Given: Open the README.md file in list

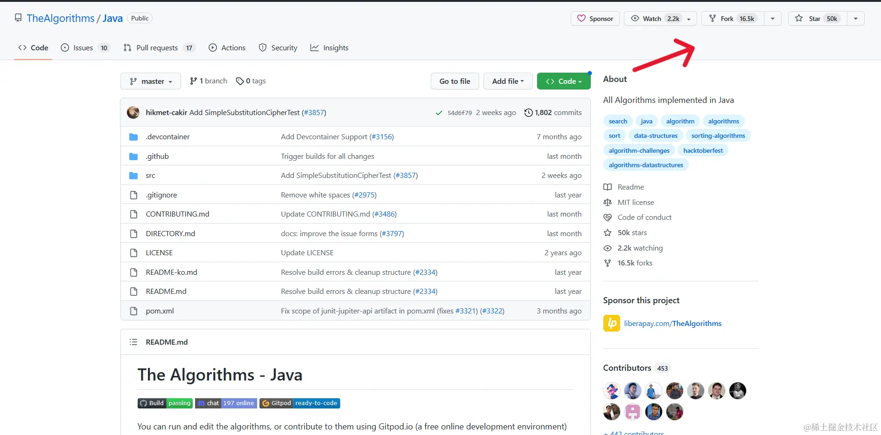Looking at the screenshot, I should [x=166, y=292].
